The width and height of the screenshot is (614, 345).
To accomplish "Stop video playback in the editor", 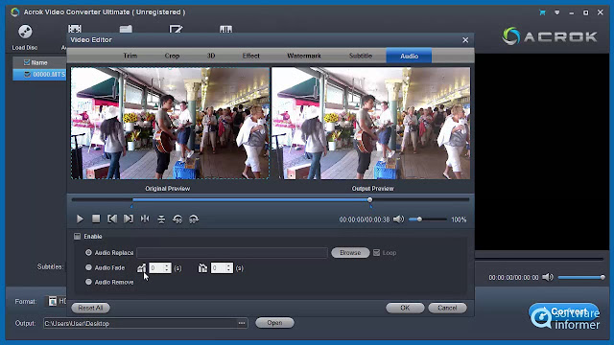I will point(96,218).
